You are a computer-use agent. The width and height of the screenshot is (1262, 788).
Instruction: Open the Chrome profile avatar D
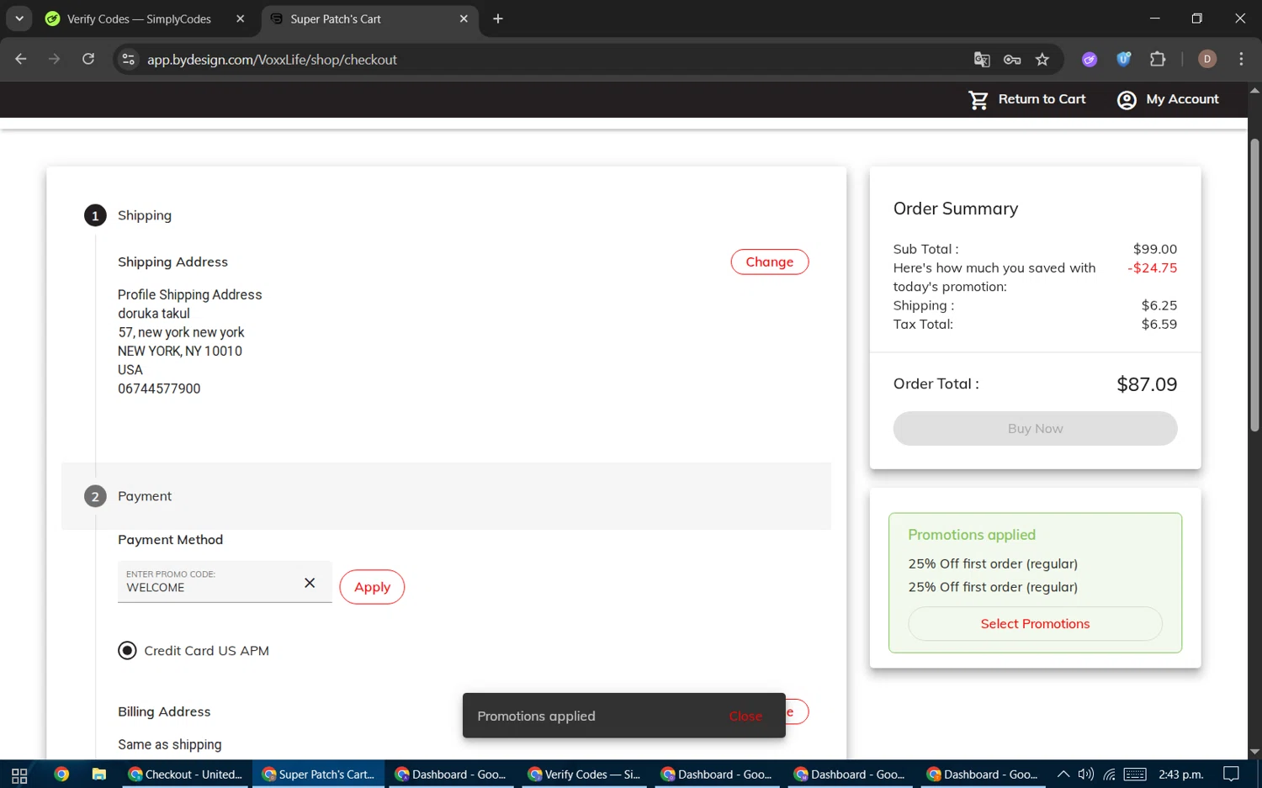[1207, 59]
